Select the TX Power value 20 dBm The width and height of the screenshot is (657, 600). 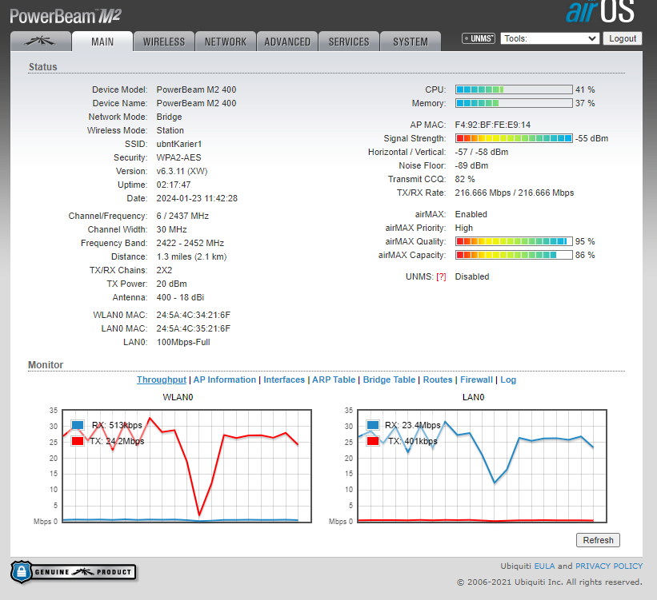[172, 284]
